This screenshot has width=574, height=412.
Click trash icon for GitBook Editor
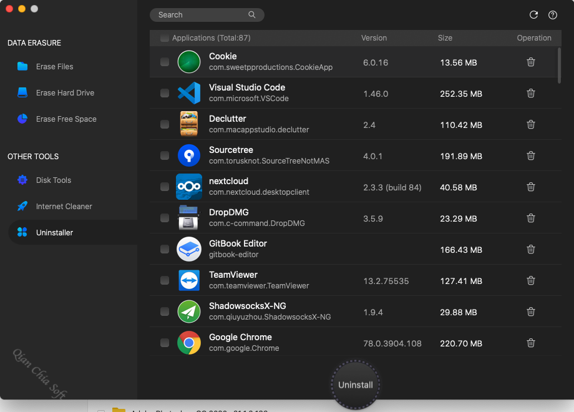(531, 250)
